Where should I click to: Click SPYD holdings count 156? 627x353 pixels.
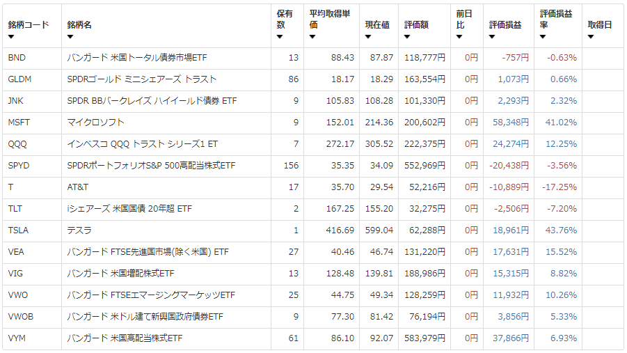click(291, 166)
